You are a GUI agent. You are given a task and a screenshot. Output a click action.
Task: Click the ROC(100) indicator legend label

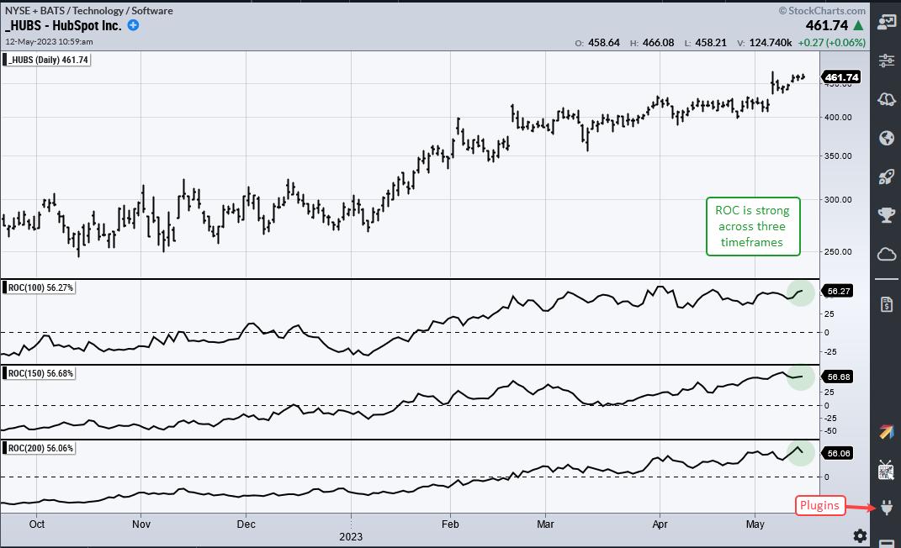[40, 287]
